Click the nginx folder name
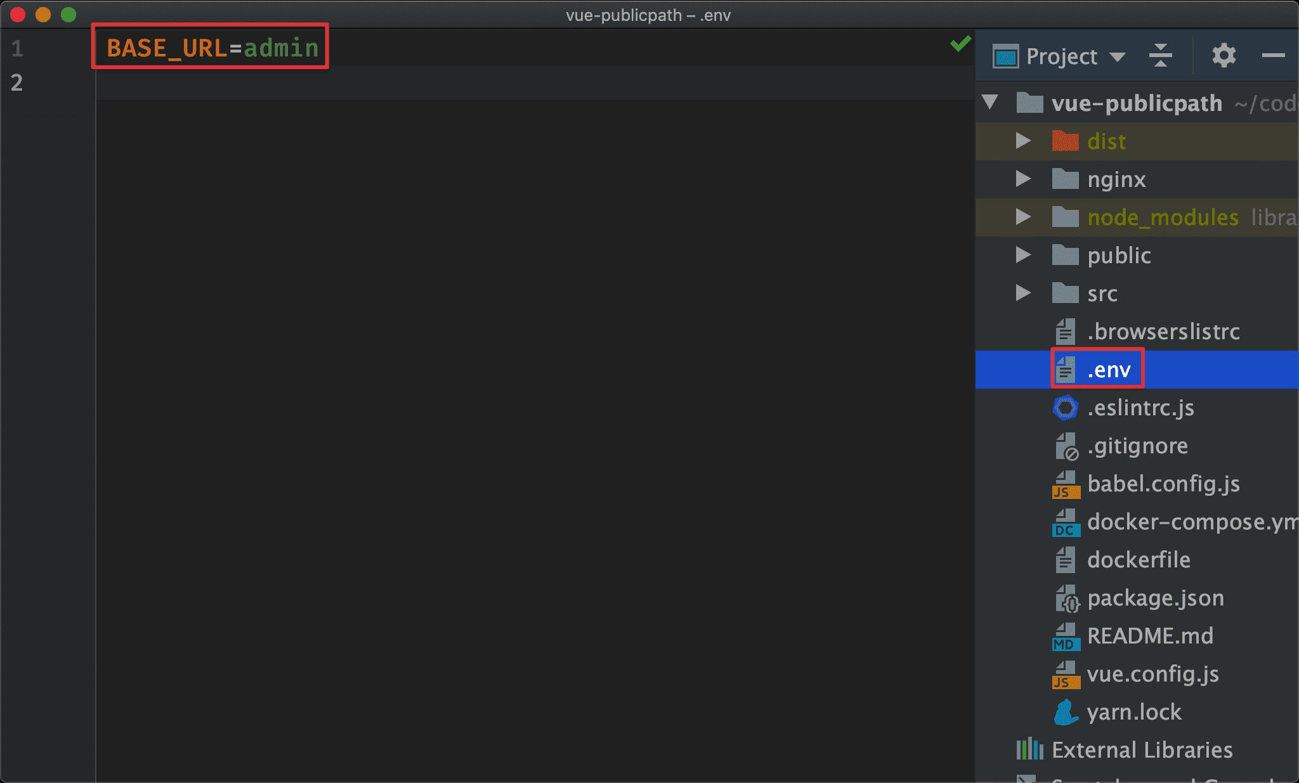 pos(1116,179)
